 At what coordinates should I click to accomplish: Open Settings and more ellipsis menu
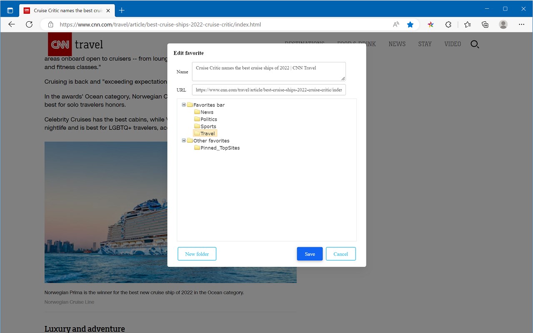pos(522,25)
